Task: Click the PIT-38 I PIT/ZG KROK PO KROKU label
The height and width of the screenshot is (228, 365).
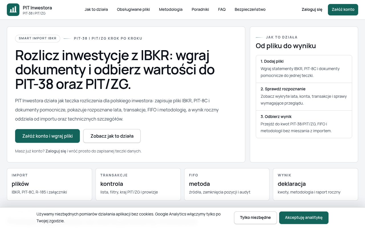Action: pos(108,38)
